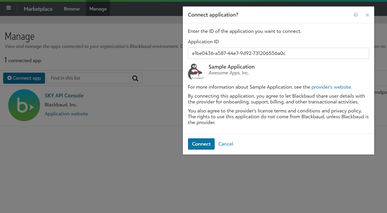The width and height of the screenshot is (387, 213).
Task: Open the hamburger navigation menu
Action: [8, 8]
